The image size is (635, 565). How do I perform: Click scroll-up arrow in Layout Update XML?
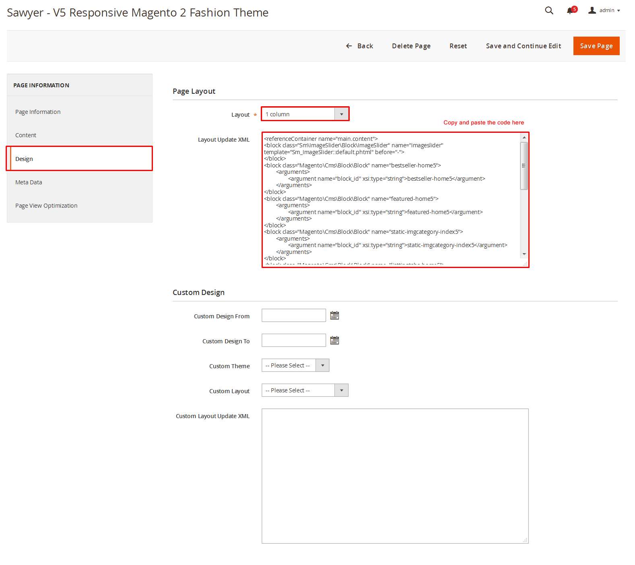(524, 138)
